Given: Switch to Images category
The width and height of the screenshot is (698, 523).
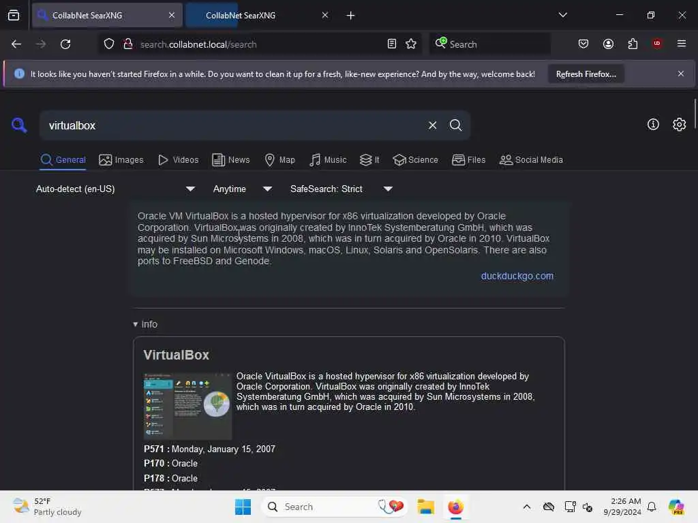Looking at the screenshot, I should click(x=121, y=159).
